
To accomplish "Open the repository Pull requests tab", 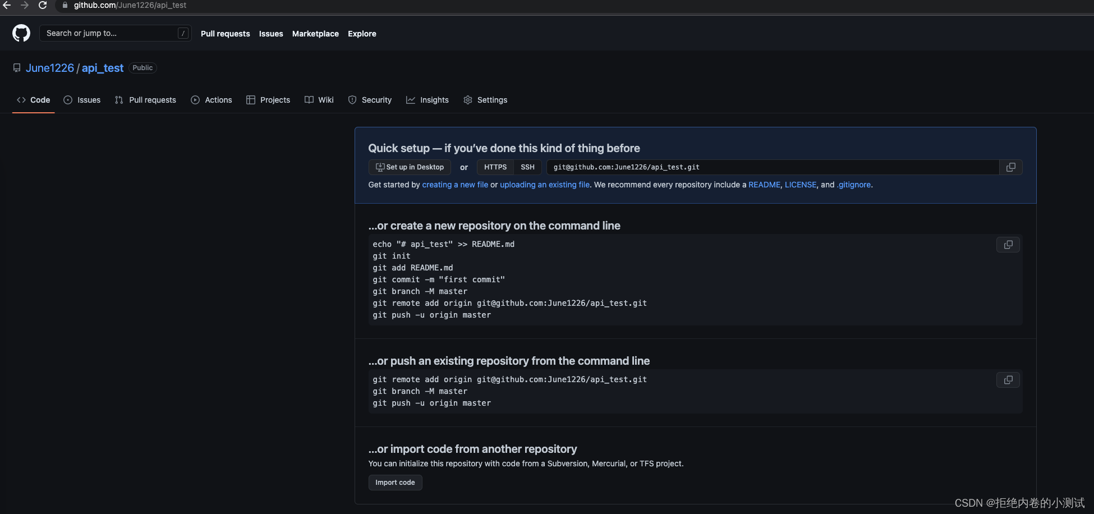I will pyautogui.click(x=145, y=100).
